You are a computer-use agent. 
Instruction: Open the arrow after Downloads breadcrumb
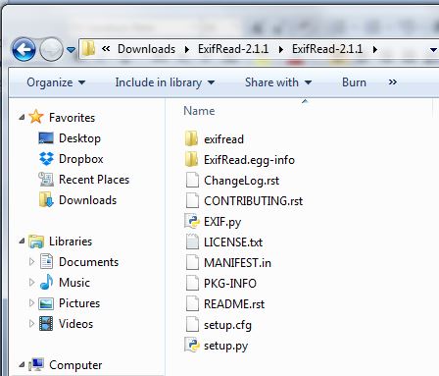187,49
